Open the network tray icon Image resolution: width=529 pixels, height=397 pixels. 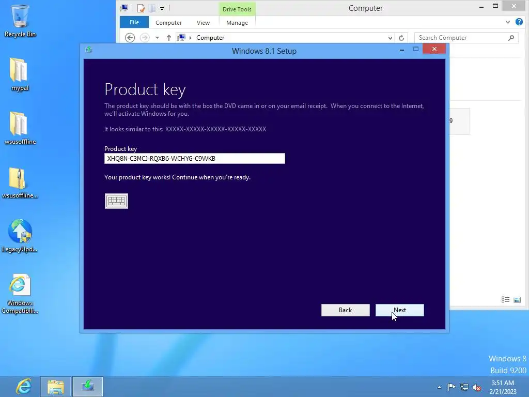click(x=464, y=387)
